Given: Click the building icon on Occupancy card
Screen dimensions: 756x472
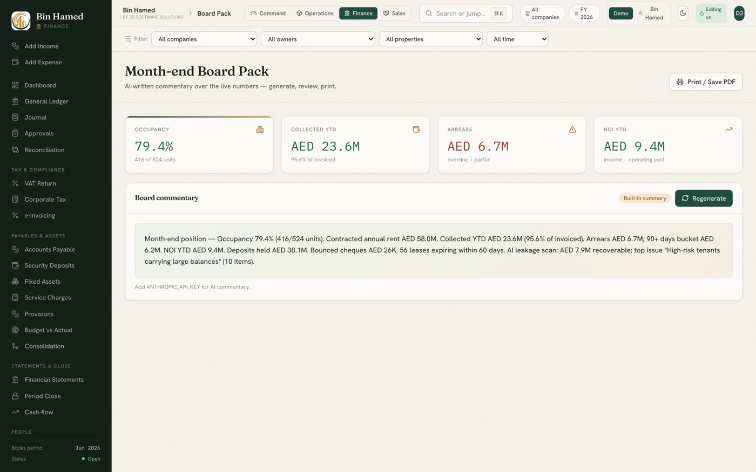Looking at the screenshot, I should 260,129.
